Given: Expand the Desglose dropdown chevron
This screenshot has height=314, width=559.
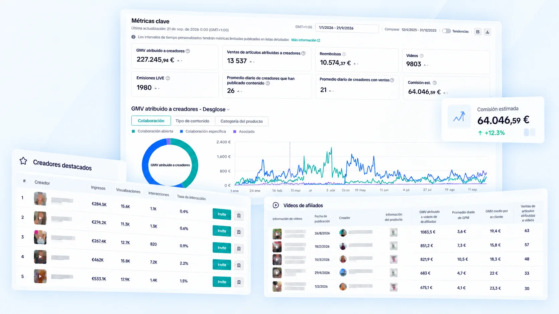Looking at the screenshot, I should [x=228, y=109].
